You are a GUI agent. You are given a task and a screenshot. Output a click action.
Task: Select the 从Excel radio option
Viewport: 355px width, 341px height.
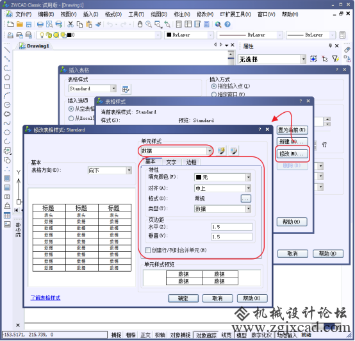(x=71, y=118)
